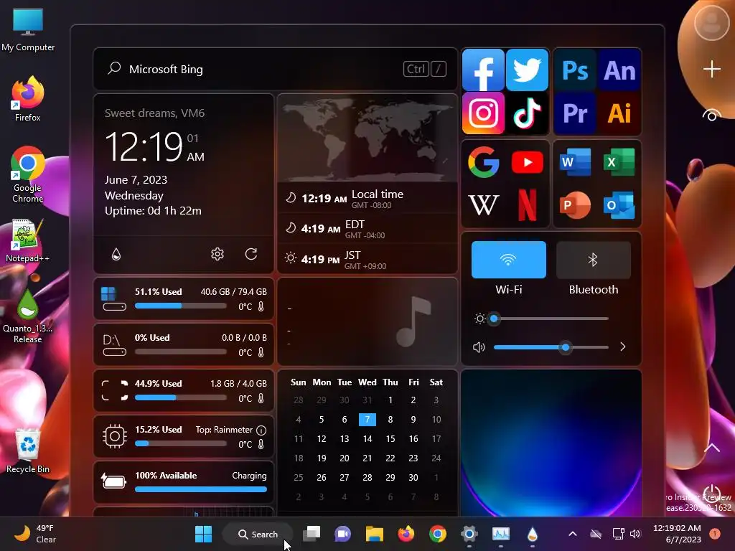Viewport: 735px width, 551px height.
Task: Select June 15 on the calendar
Action: tap(390, 438)
